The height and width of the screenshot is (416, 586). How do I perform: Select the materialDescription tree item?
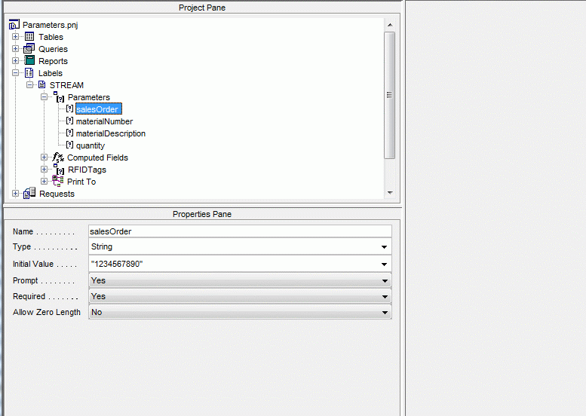point(111,133)
